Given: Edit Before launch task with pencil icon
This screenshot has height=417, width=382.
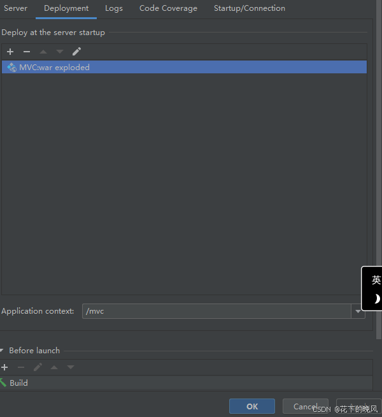Looking at the screenshot, I should (38, 367).
